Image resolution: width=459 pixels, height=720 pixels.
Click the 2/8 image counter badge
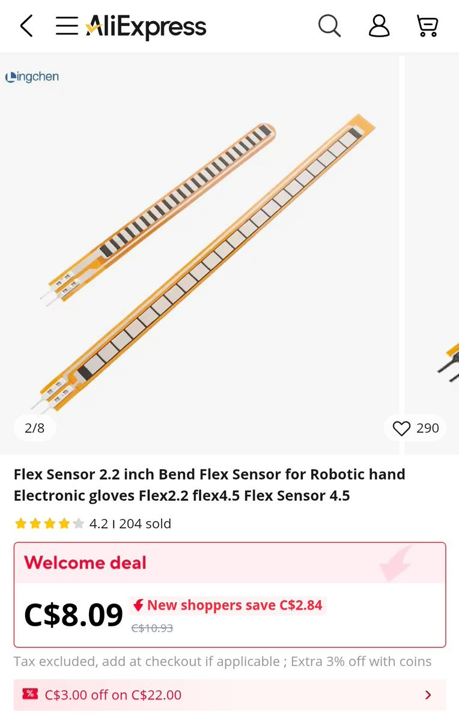point(35,428)
